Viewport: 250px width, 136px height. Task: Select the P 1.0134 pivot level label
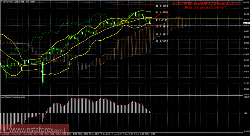click(162, 20)
